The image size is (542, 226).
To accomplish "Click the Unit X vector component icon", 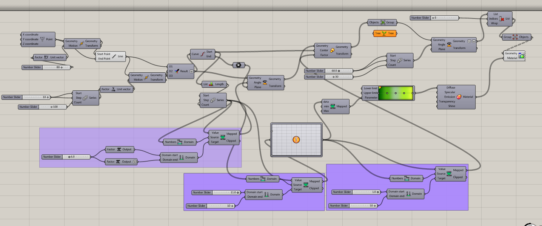I will click(x=113, y=89).
